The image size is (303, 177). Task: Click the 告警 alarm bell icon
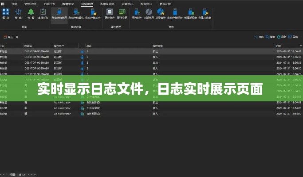tap(31, 14)
